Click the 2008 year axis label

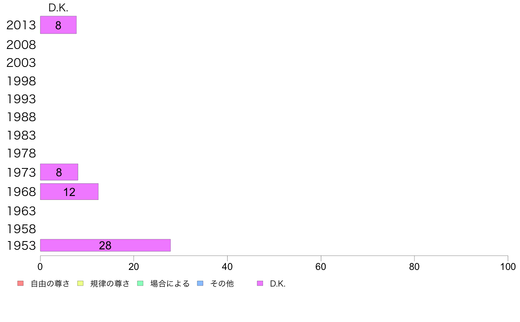[21, 45]
